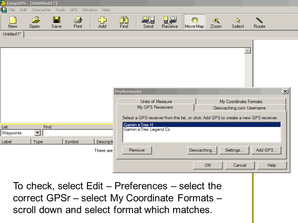
Task: Close the Preferences dialog with X
Action: pos(285,91)
